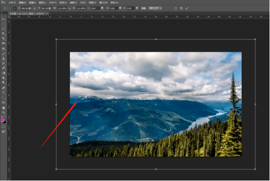Select the Lasso tool
The image size is (270, 181).
tap(3, 29)
